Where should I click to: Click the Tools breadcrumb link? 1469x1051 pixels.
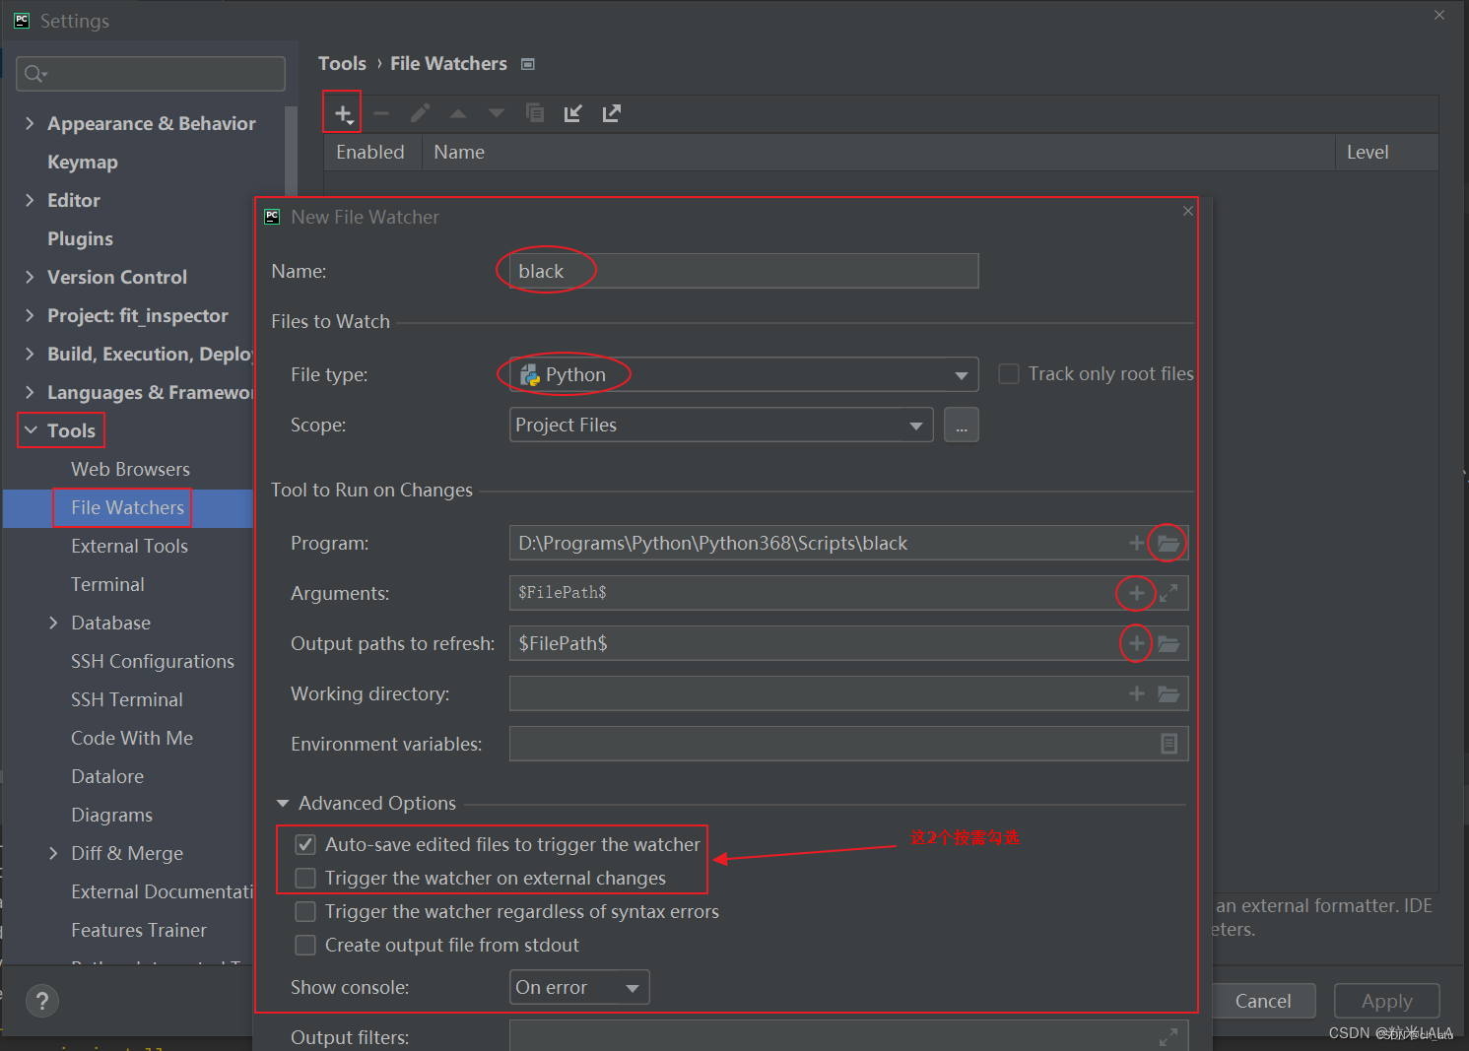tap(342, 62)
